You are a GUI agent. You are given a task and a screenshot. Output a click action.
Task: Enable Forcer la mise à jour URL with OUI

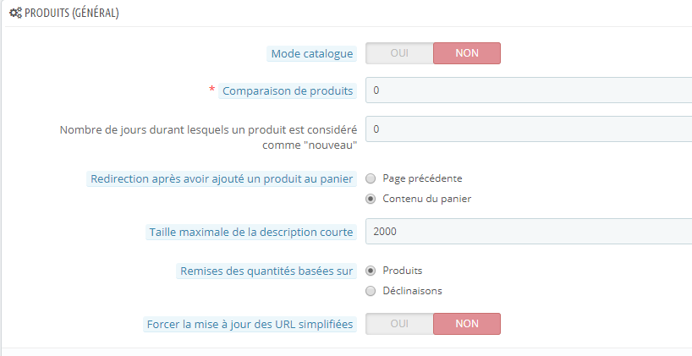point(399,324)
